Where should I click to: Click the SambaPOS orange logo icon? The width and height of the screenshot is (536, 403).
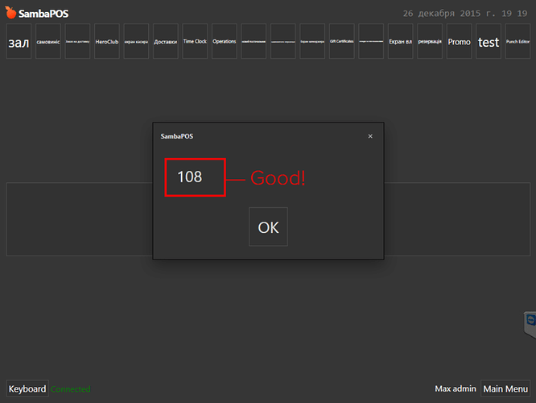tap(10, 13)
